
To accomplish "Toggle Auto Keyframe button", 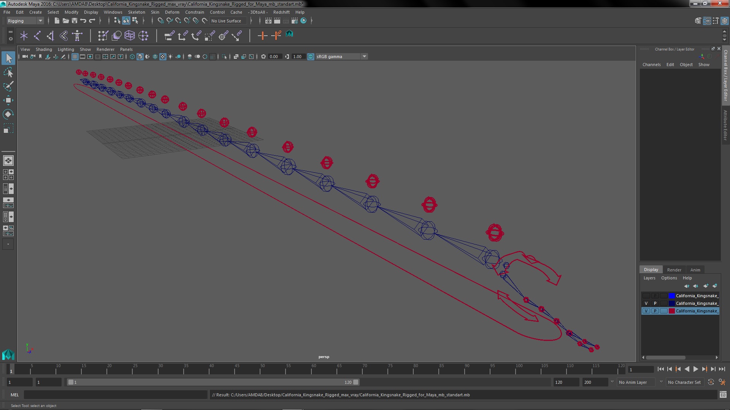I will click(x=711, y=382).
